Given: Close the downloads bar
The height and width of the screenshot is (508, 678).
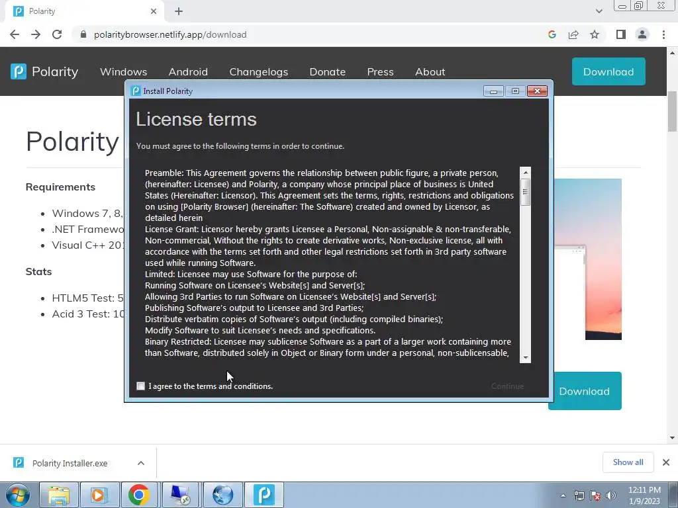Looking at the screenshot, I should [666, 462].
